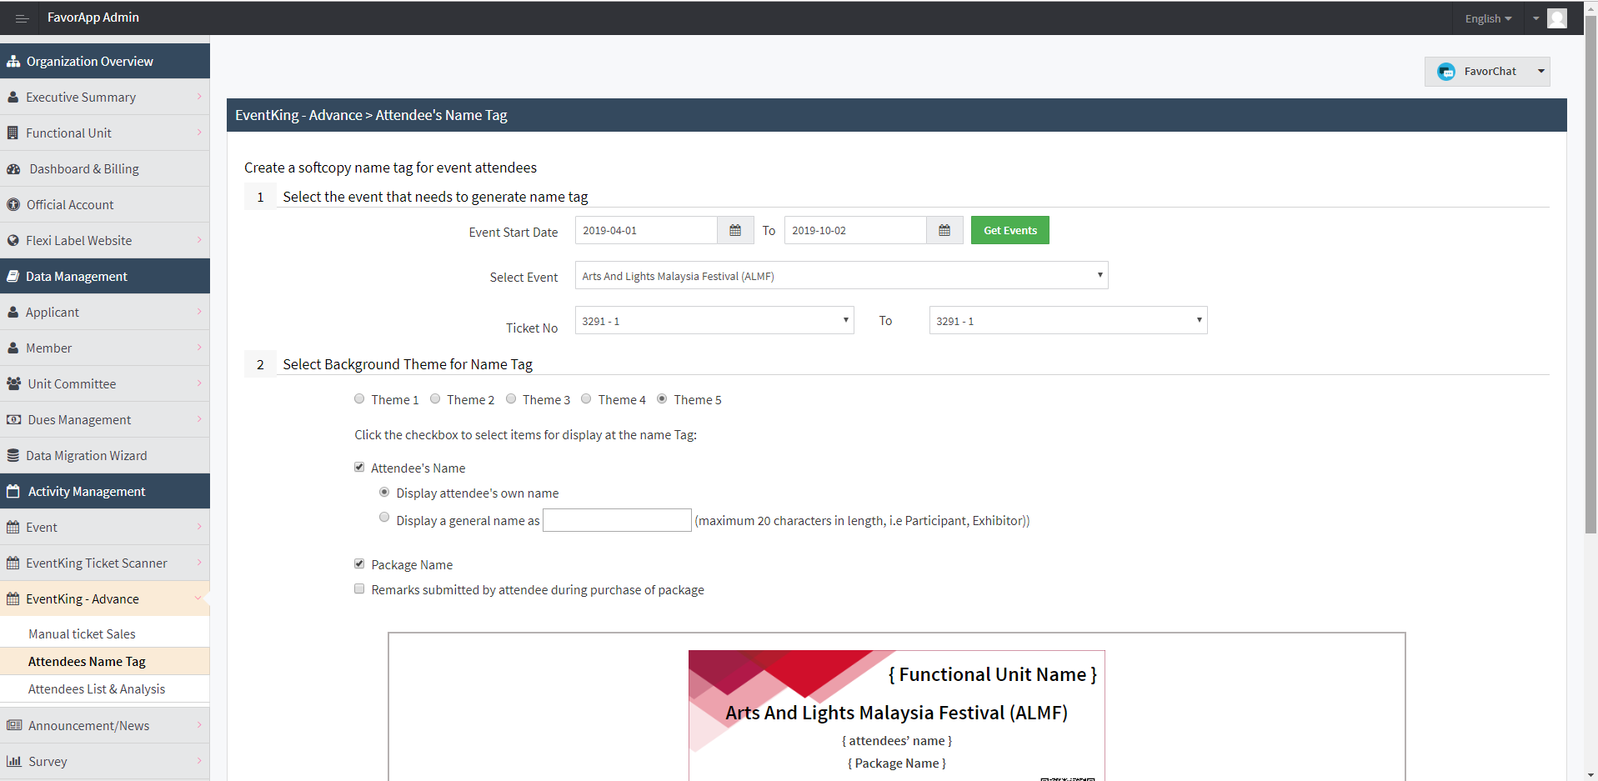1598x781 pixels.
Task: Open Manual ticket Sales submenu item
Action: [82, 634]
